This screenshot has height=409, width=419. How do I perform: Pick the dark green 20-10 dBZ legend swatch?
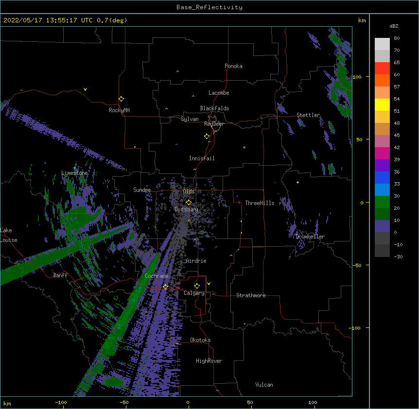point(382,214)
